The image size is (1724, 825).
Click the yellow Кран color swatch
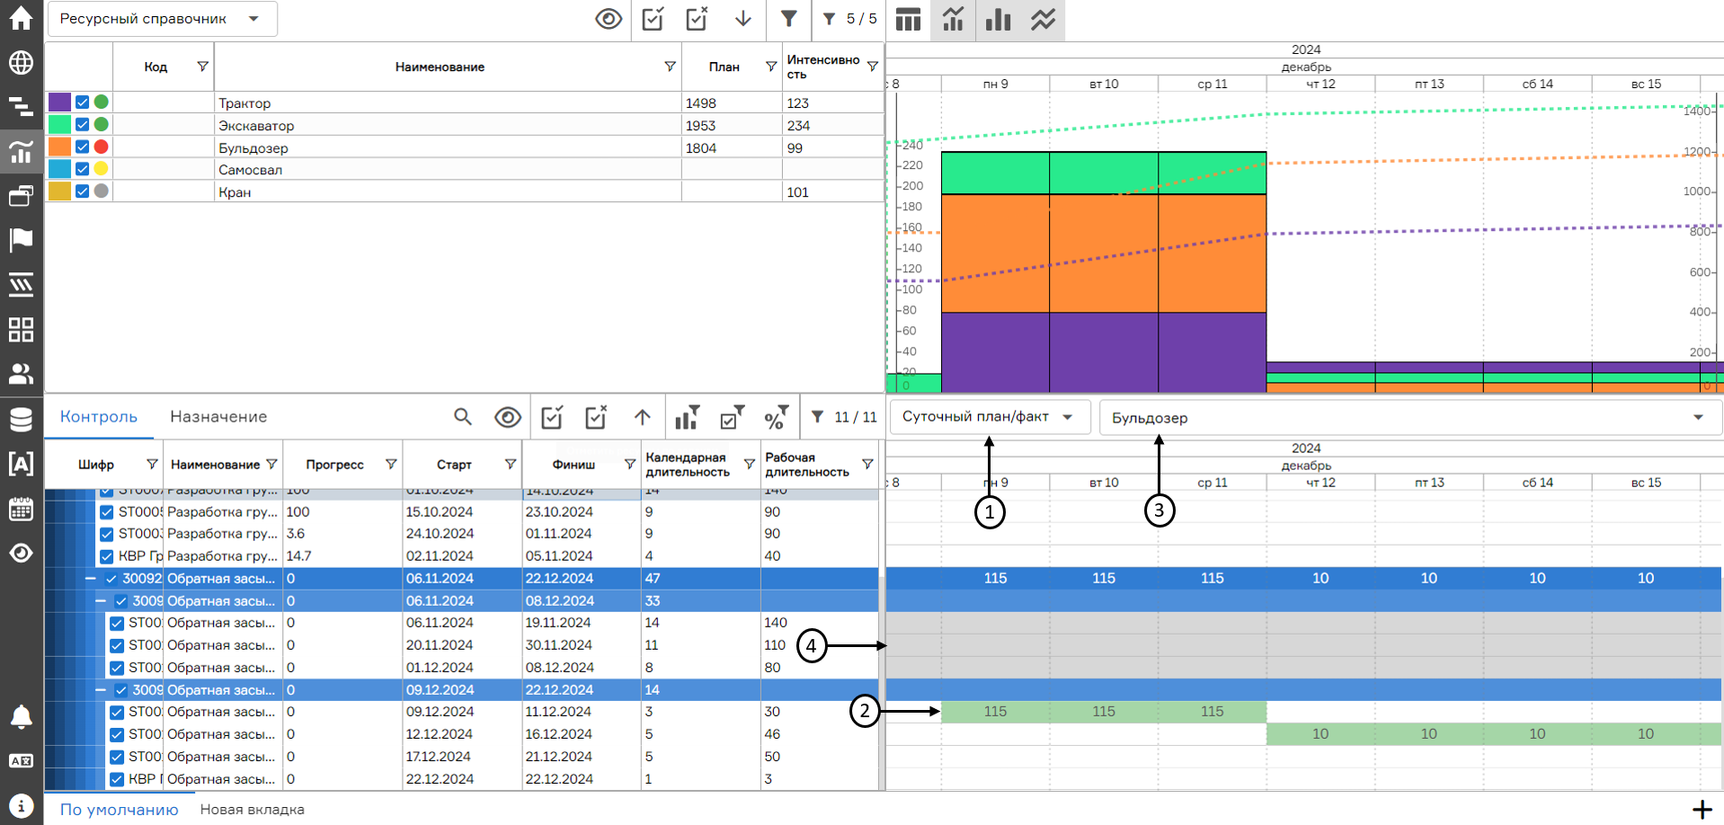[59, 191]
